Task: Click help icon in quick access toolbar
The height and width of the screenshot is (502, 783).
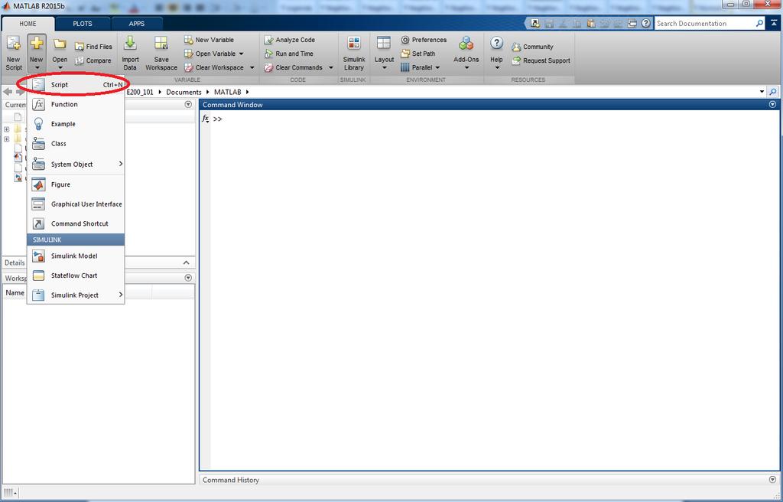Action: pos(646,24)
